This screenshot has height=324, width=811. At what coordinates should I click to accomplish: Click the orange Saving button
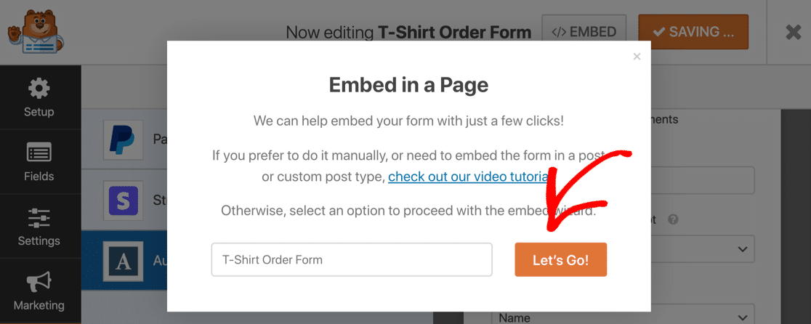pyautogui.click(x=693, y=32)
